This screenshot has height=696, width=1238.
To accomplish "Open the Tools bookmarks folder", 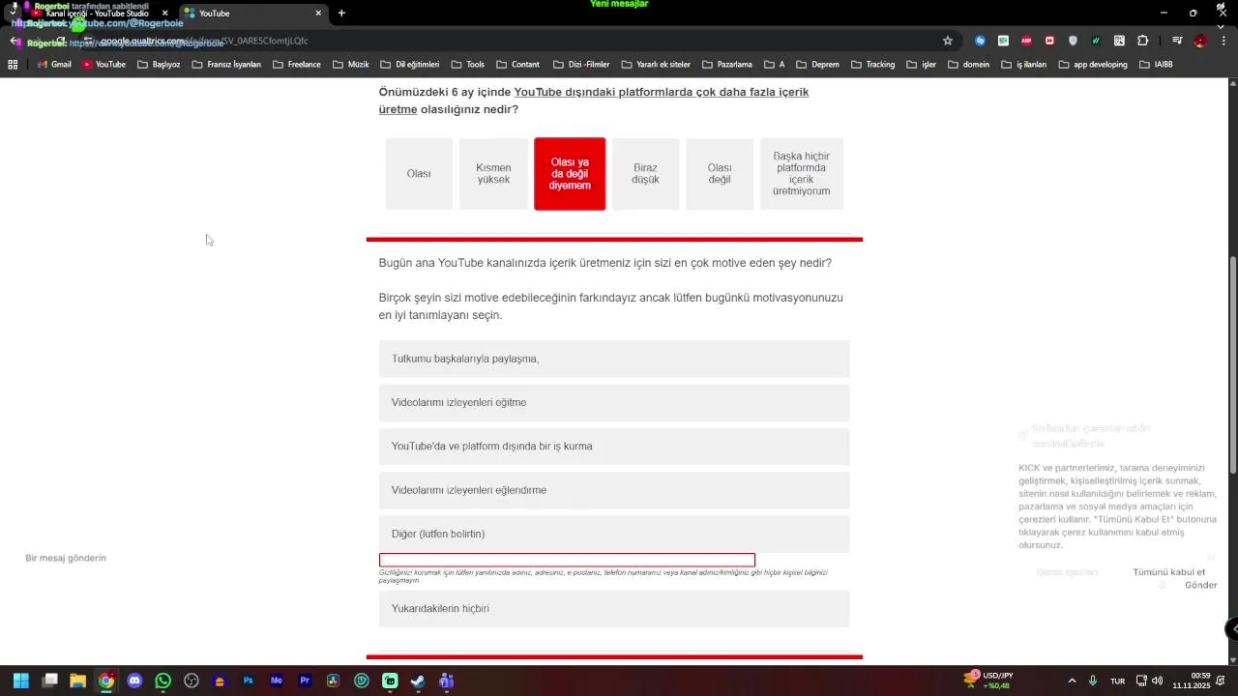I will point(467,65).
